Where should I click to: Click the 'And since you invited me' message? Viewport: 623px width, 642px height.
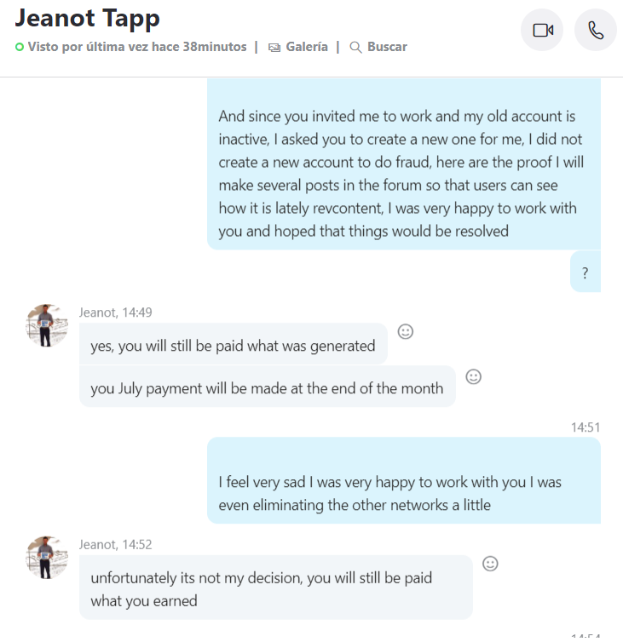pos(404,164)
